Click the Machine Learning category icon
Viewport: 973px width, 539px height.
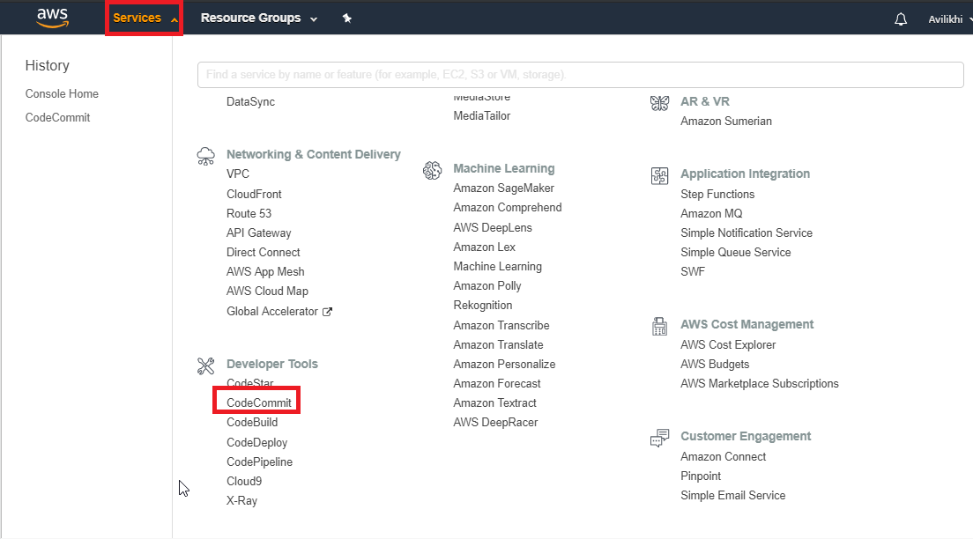point(432,169)
